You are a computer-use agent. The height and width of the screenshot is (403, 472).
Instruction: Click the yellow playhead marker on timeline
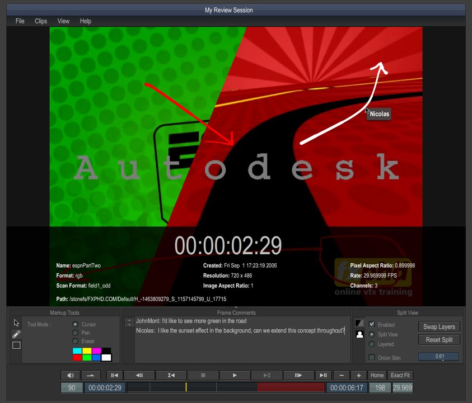tap(186, 387)
